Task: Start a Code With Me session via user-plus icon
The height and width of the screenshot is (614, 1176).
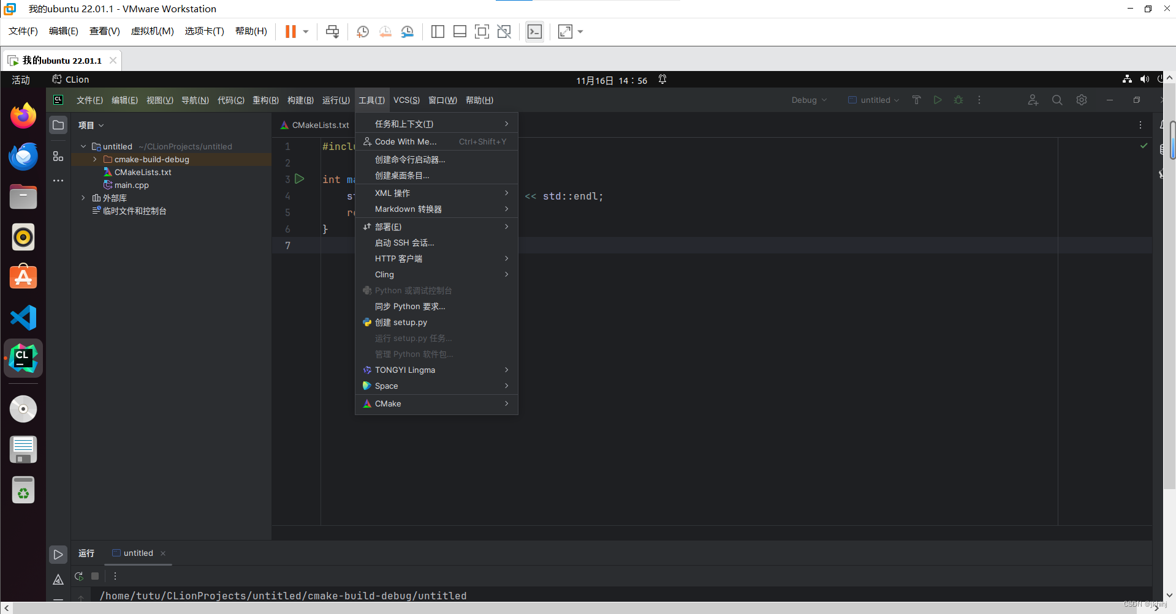Action: [x=1033, y=100]
